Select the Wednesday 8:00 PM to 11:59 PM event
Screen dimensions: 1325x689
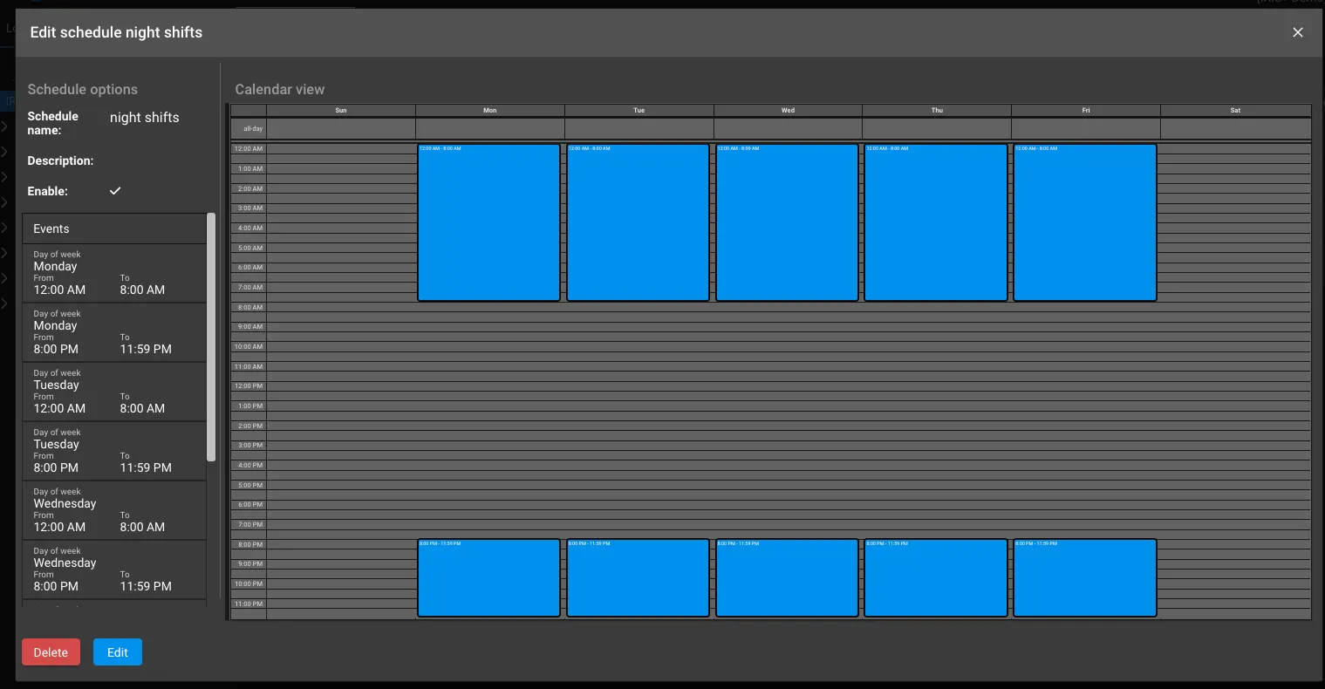click(x=114, y=570)
